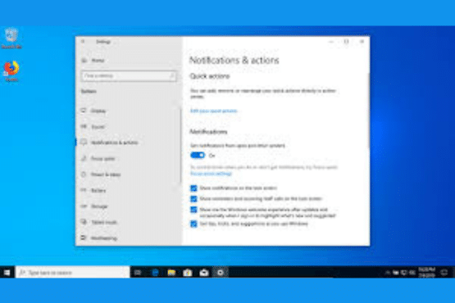Viewport: 455px width, 303px height.
Task: Select Multitasking in the sidebar
Action: [x=104, y=238]
